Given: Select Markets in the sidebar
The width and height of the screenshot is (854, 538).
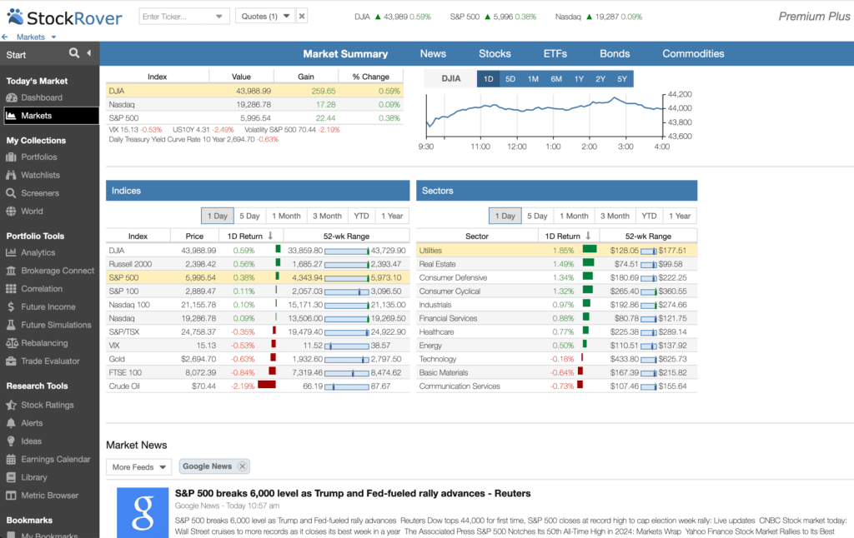Looking at the screenshot, I should 51,115.
